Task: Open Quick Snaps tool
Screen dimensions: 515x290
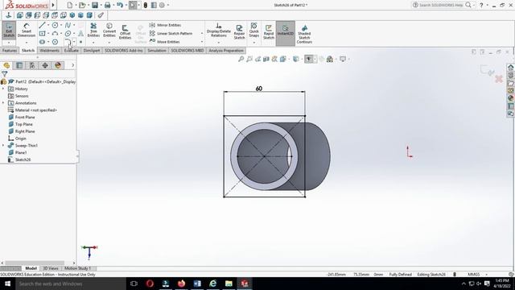Action: 254,30
